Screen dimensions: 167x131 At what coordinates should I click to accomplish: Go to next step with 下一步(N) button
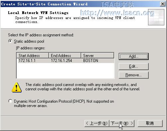point(122,123)
